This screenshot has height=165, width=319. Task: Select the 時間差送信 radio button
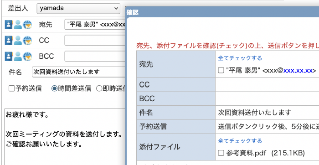[x=54, y=89]
